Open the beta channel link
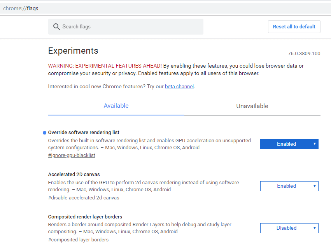Screen dimensions: 331x248 click(179, 87)
